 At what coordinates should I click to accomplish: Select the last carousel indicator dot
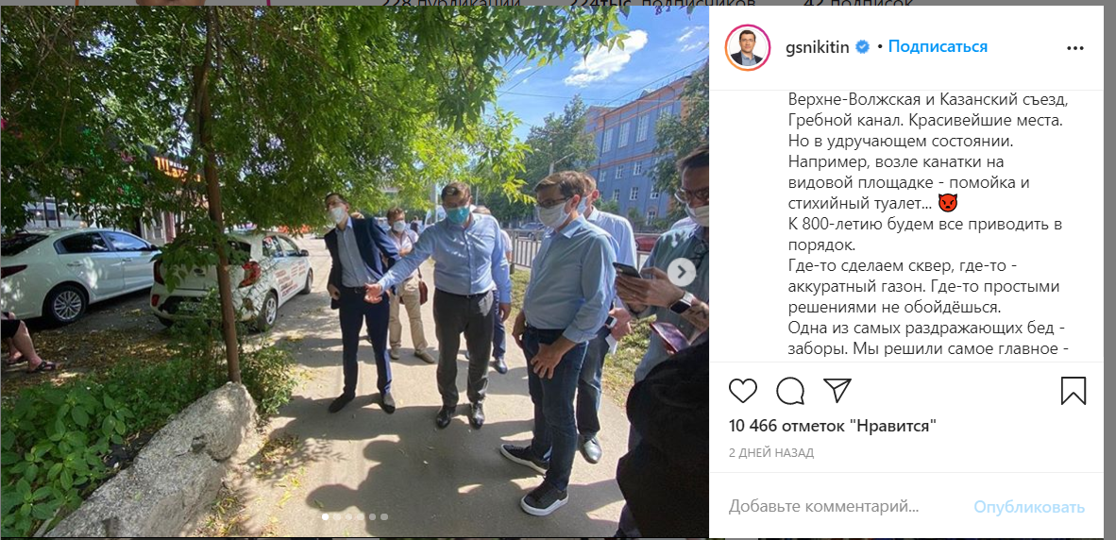384,517
